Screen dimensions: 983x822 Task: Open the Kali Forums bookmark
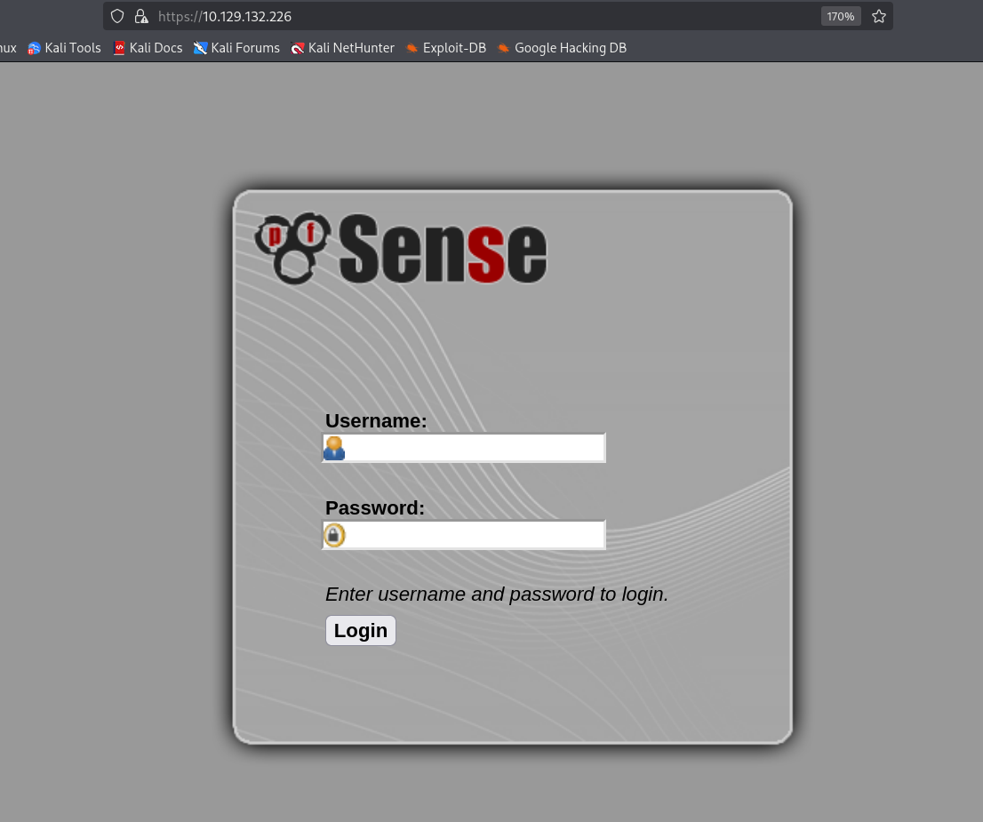pos(236,48)
